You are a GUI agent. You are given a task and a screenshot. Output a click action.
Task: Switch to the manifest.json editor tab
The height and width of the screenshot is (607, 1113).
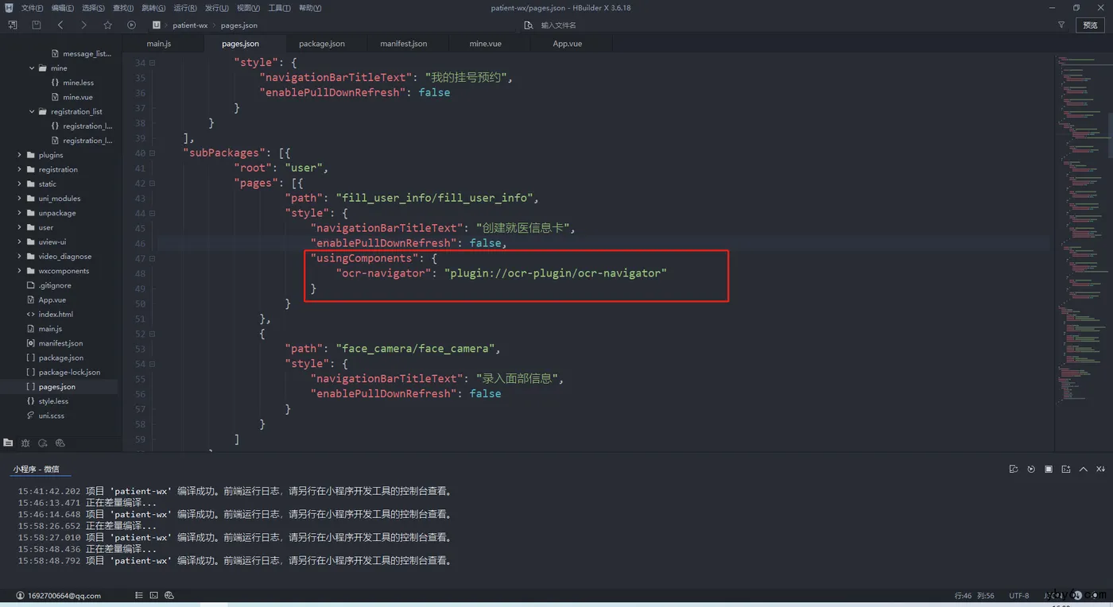[x=404, y=44]
